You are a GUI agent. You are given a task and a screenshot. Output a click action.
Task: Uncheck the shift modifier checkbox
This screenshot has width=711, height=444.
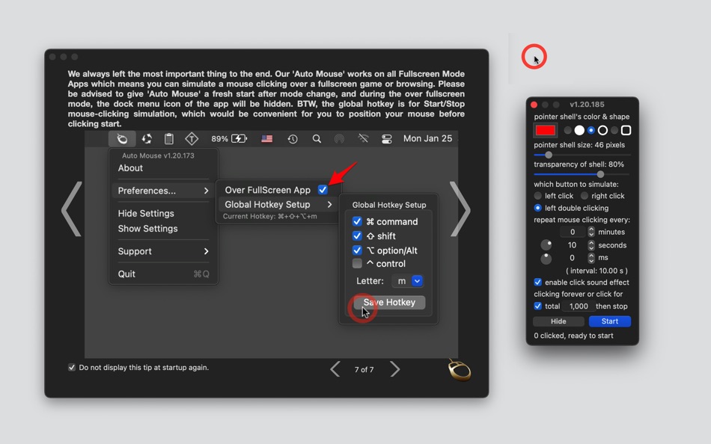[357, 236]
